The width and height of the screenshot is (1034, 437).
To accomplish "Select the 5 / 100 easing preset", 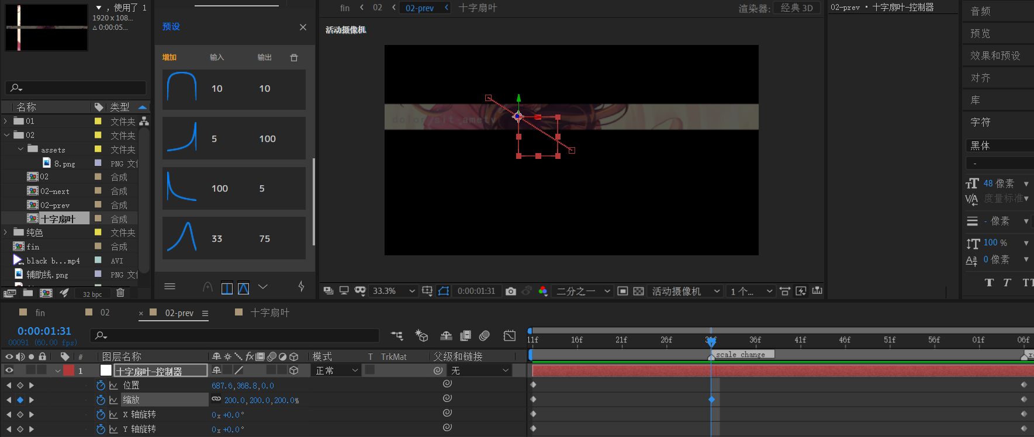I will (234, 138).
